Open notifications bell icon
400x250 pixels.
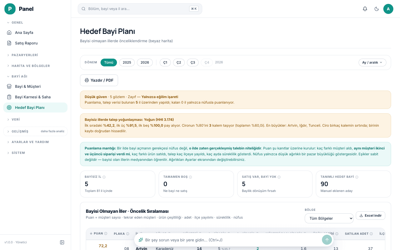[x=365, y=9]
